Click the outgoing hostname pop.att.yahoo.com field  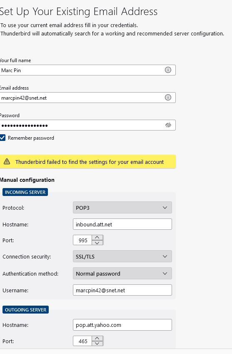pyautogui.click(x=122, y=325)
